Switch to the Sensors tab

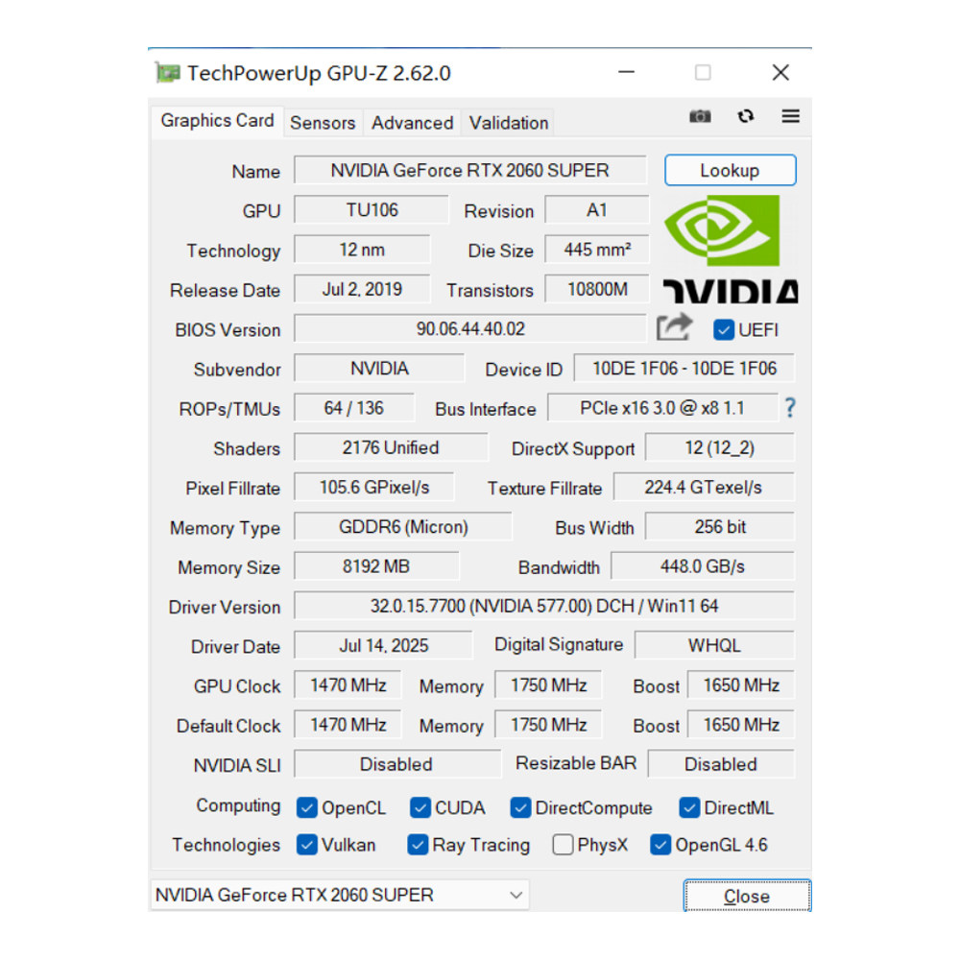pos(323,123)
